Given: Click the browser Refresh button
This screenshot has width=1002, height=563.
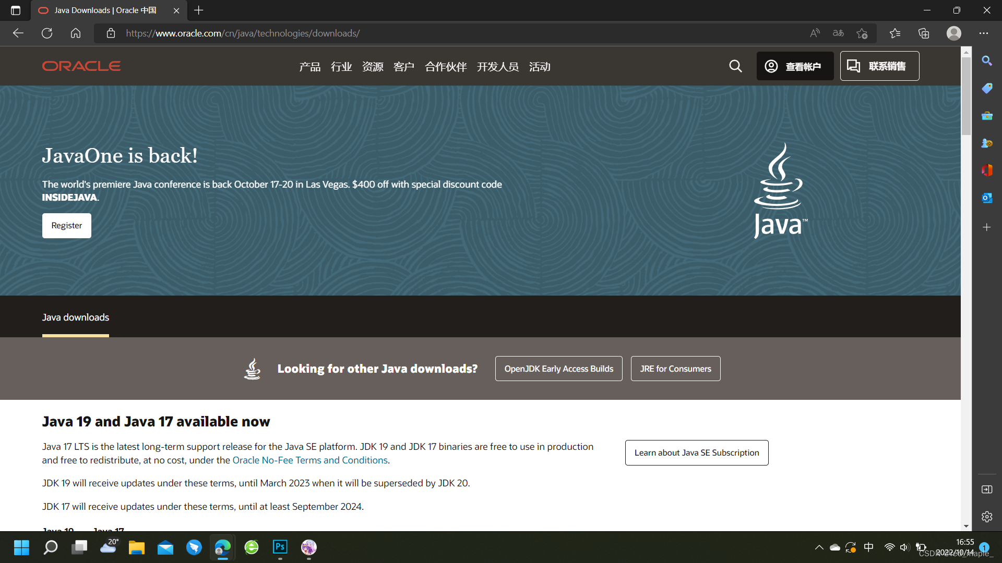Looking at the screenshot, I should point(47,33).
